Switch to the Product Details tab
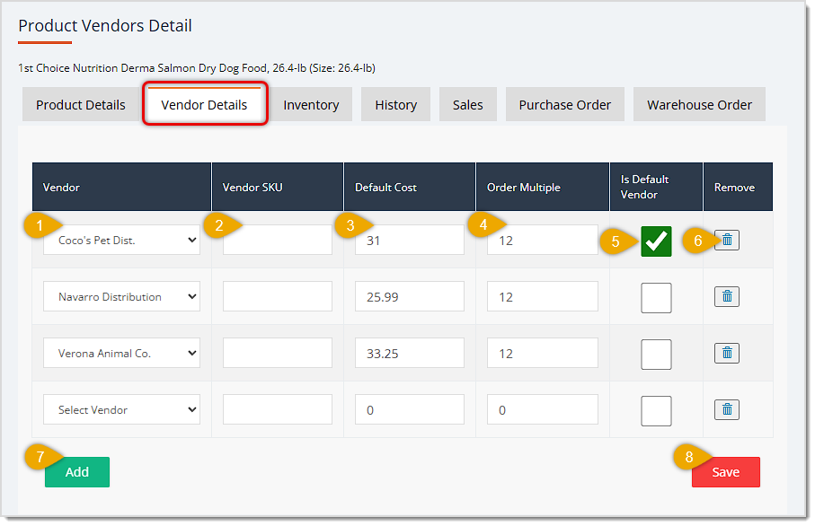The image size is (815, 526). point(81,105)
